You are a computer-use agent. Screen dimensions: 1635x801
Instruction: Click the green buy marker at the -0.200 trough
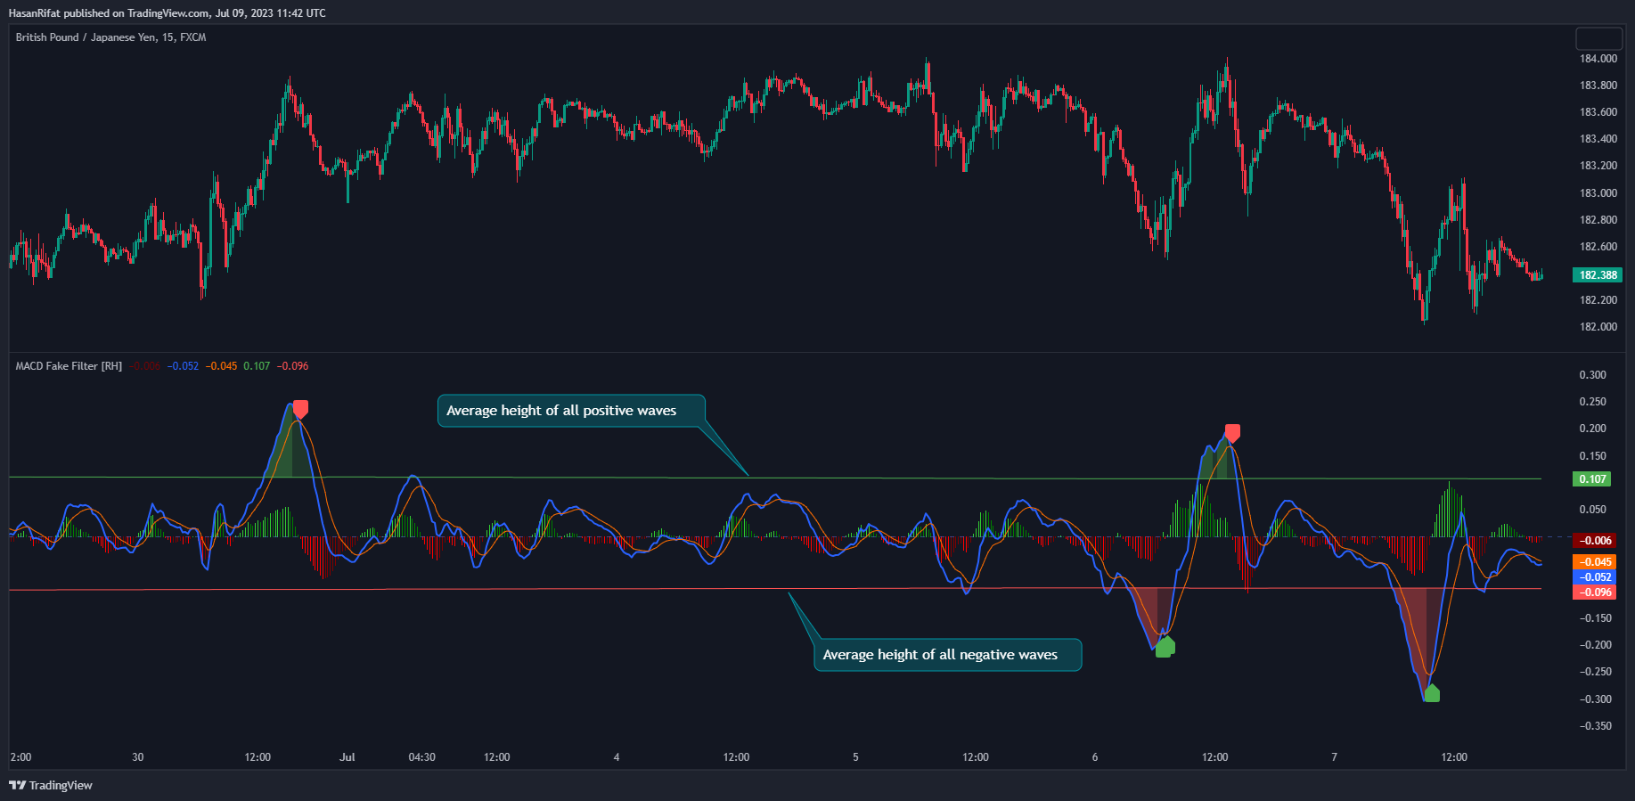tap(1165, 648)
